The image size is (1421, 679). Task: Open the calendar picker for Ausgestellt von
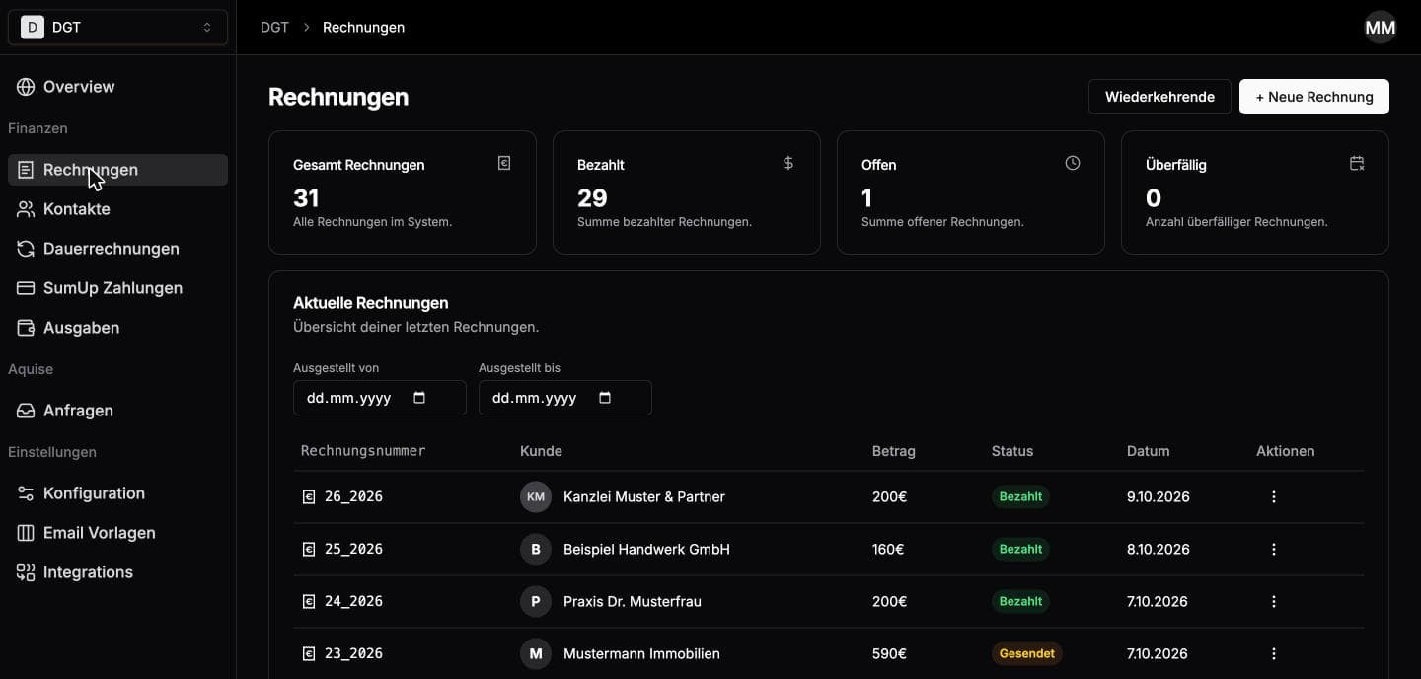(419, 398)
